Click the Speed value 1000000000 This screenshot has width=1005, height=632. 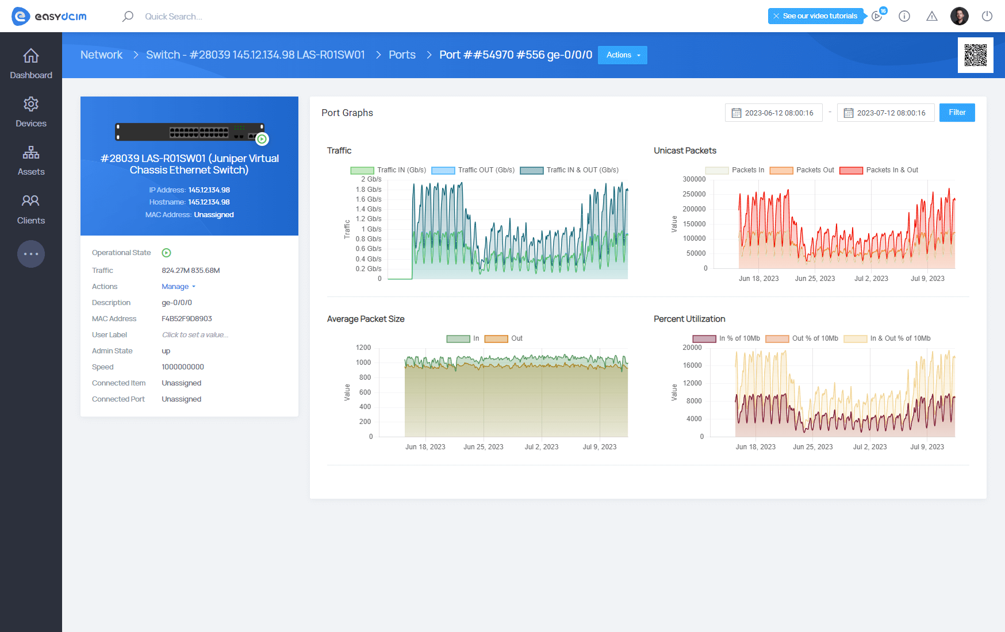tap(183, 367)
